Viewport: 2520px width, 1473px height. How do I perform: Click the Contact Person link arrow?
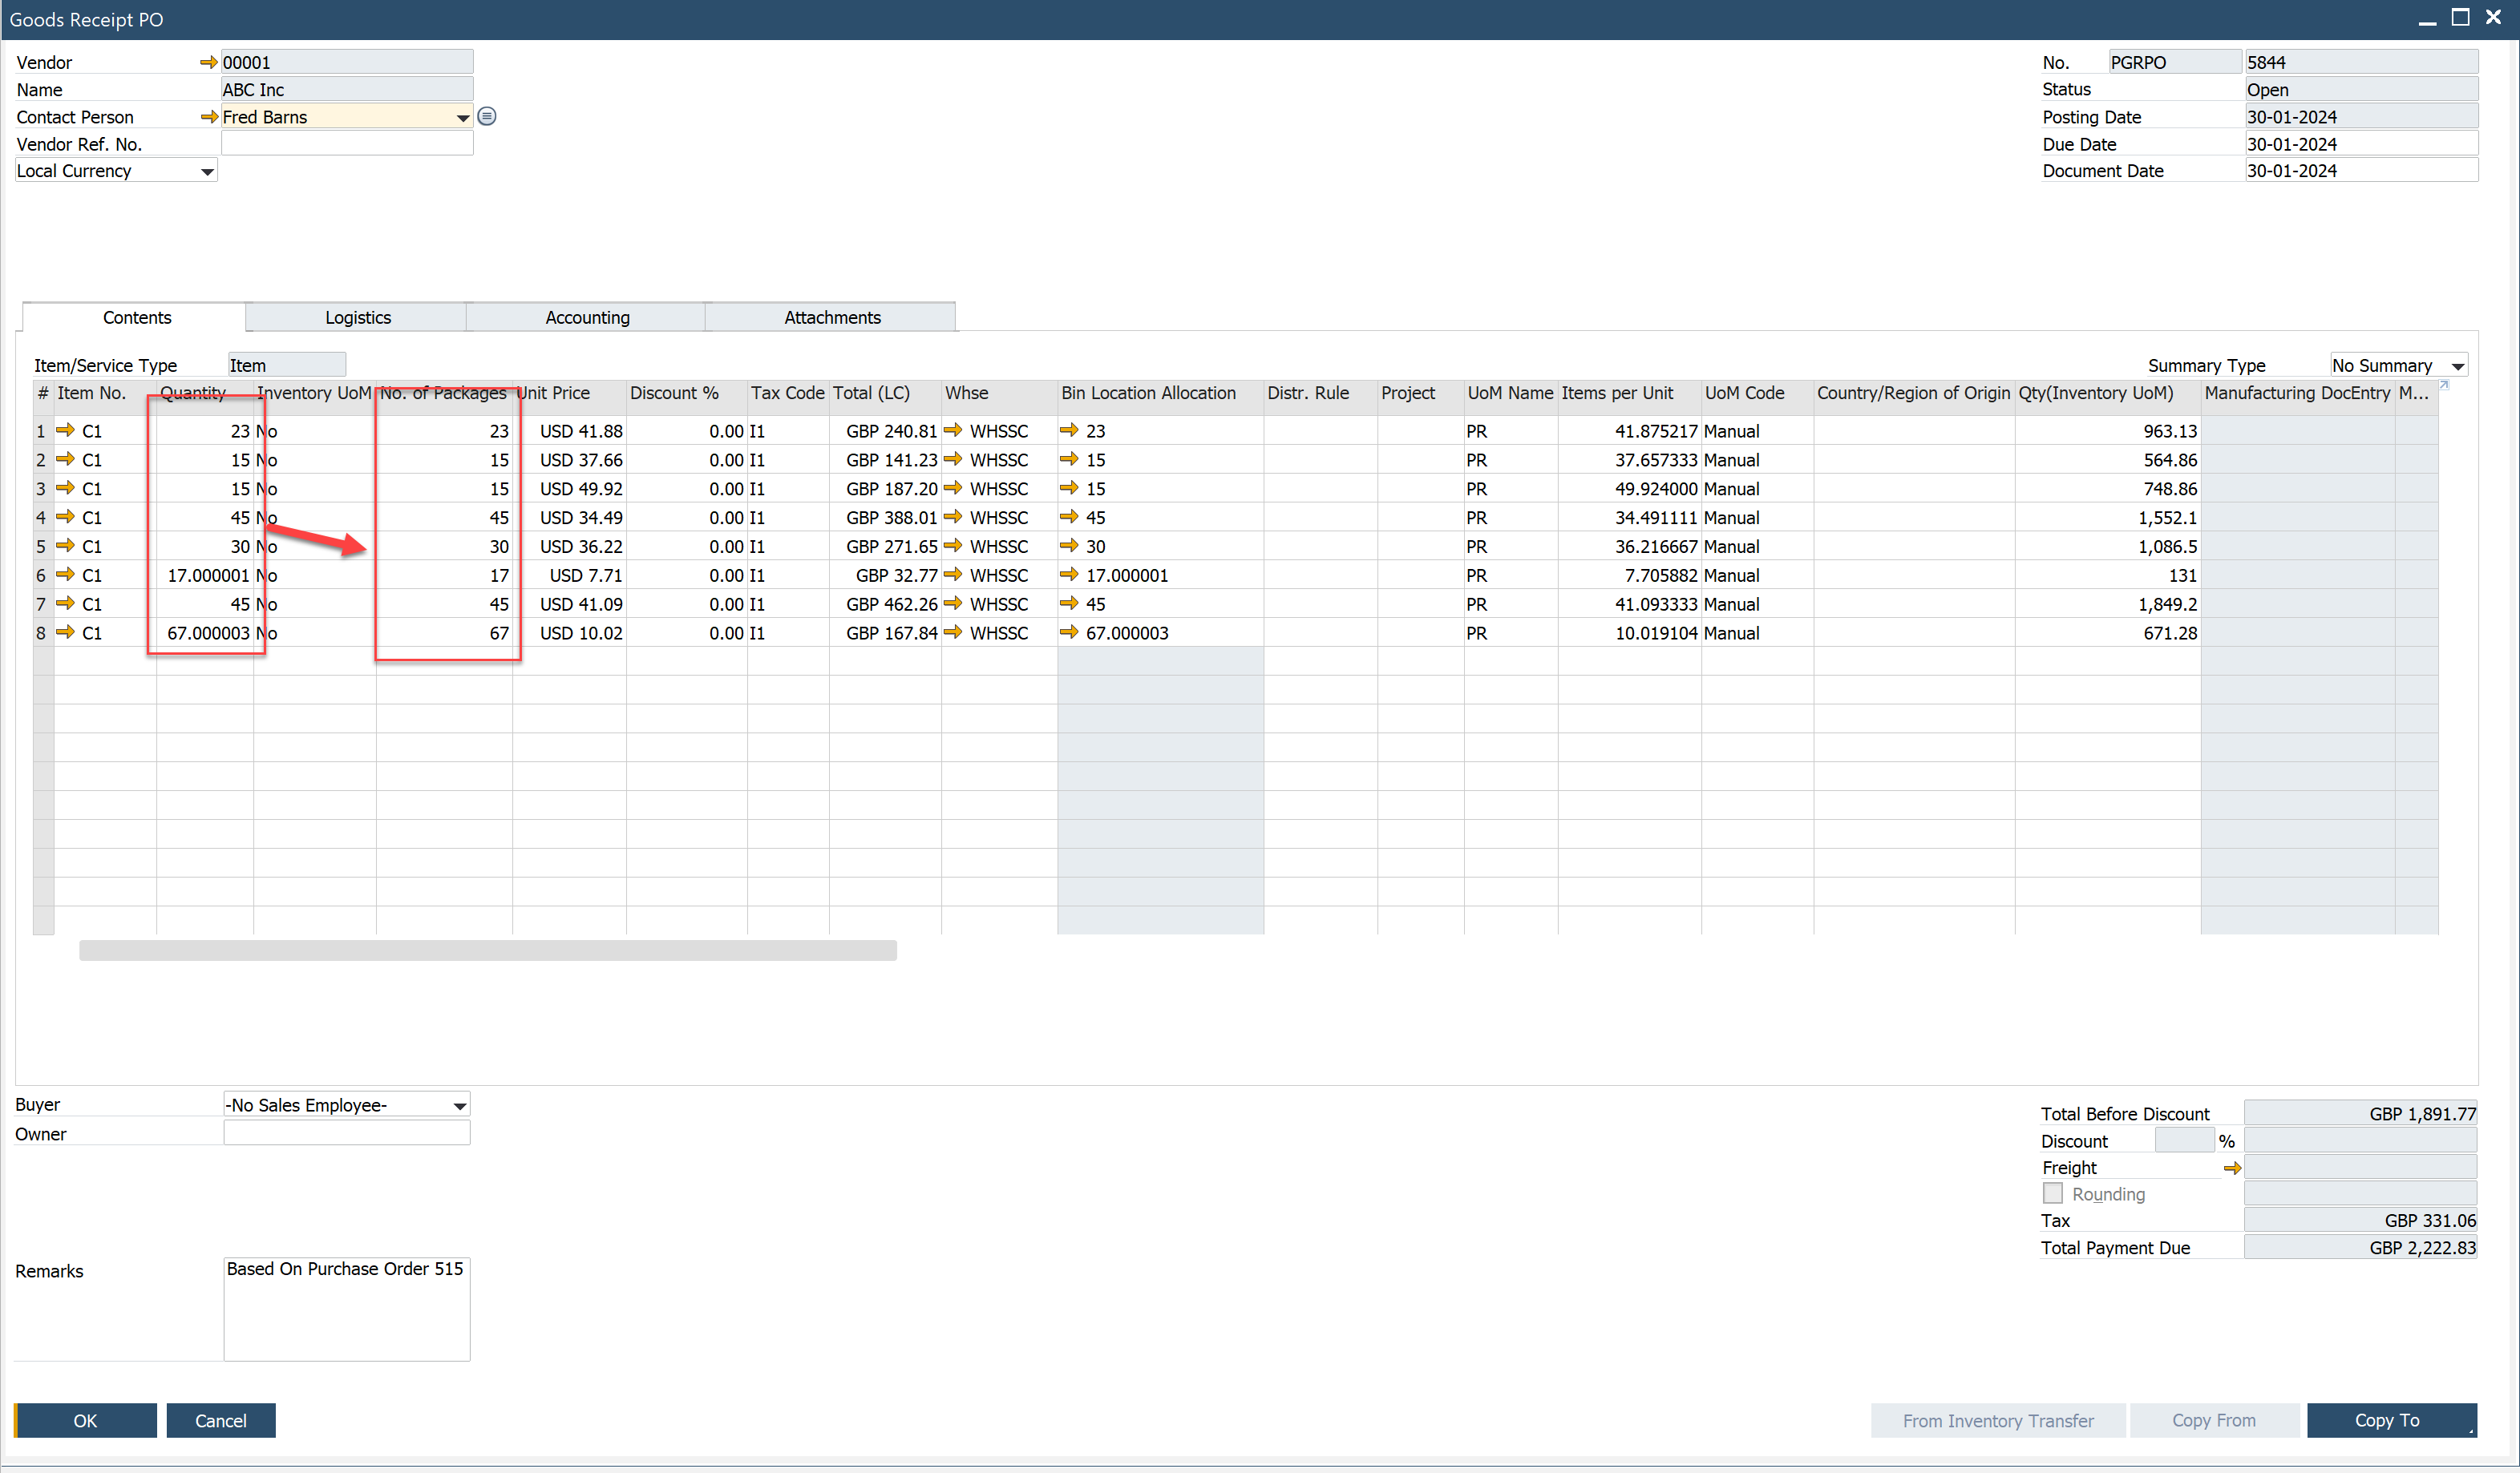pos(208,117)
